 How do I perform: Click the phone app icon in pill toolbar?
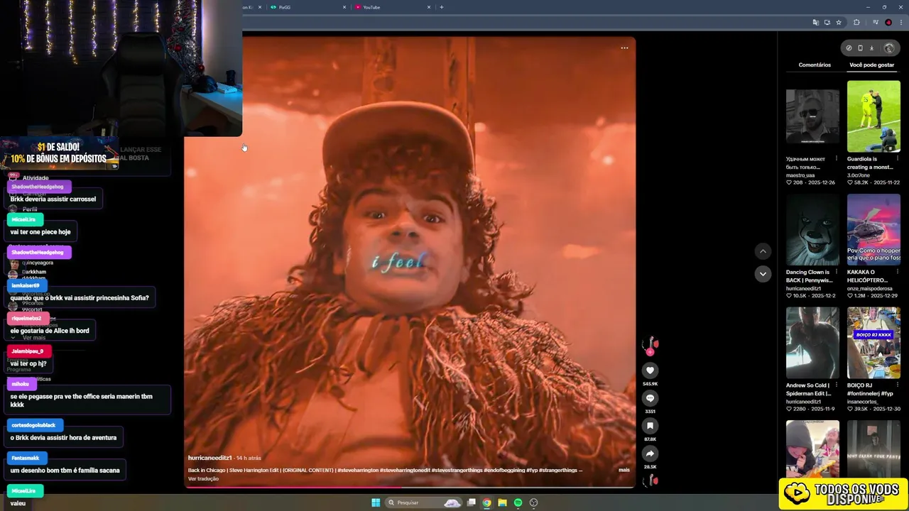(860, 48)
